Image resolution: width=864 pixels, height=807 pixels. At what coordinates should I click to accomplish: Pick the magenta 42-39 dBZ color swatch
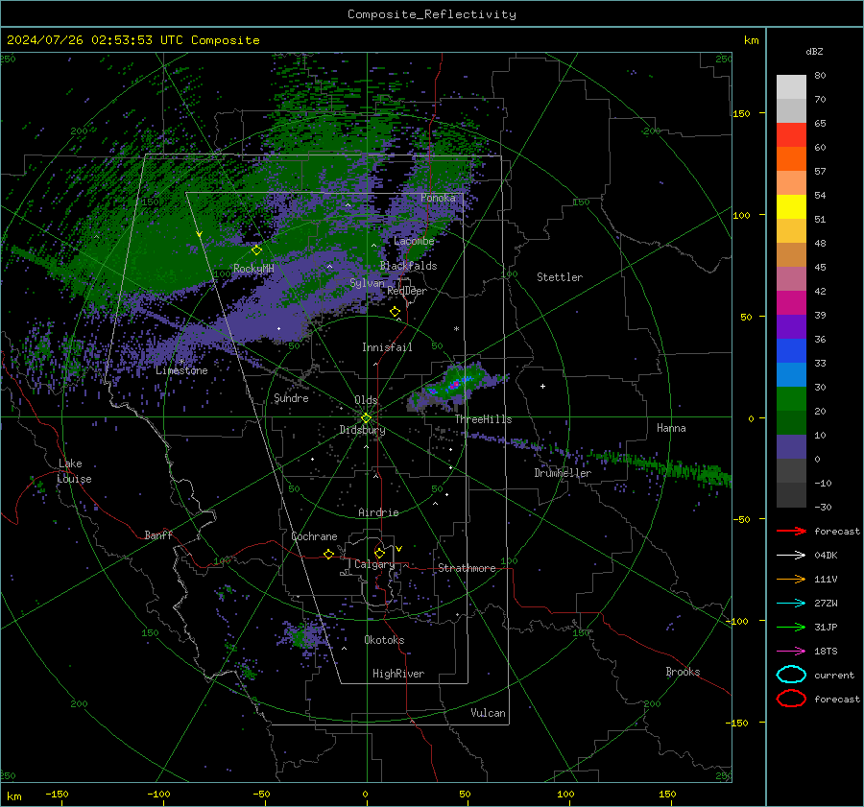click(791, 303)
